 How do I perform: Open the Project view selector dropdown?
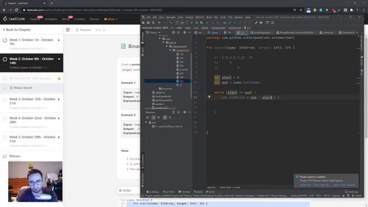click(154, 33)
